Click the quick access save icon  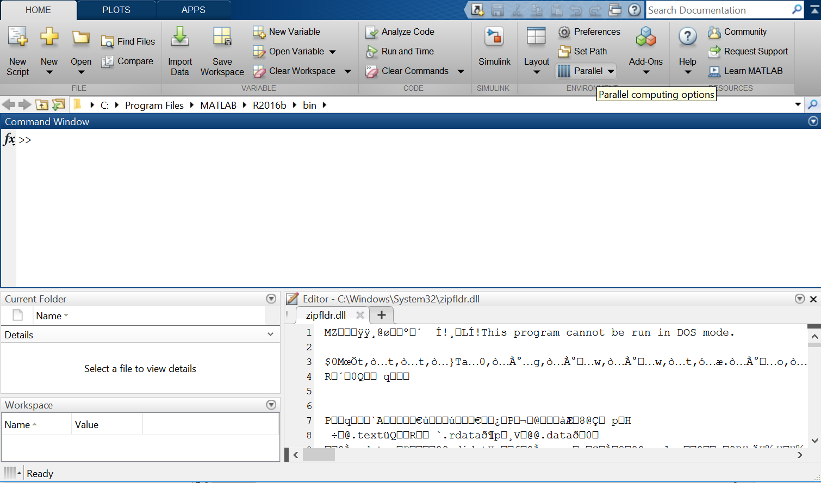click(x=497, y=10)
